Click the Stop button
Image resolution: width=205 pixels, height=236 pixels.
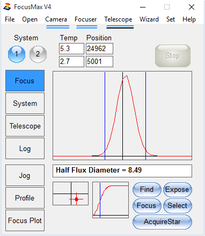(x=173, y=56)
